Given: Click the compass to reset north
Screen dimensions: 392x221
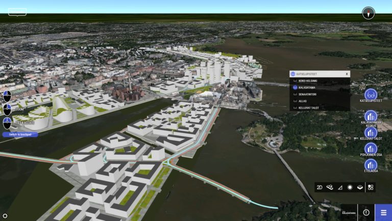Looking at the screenshot, I should tap(368, 13).
